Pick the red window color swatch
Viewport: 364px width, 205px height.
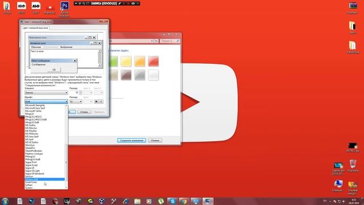click(154, 61)
